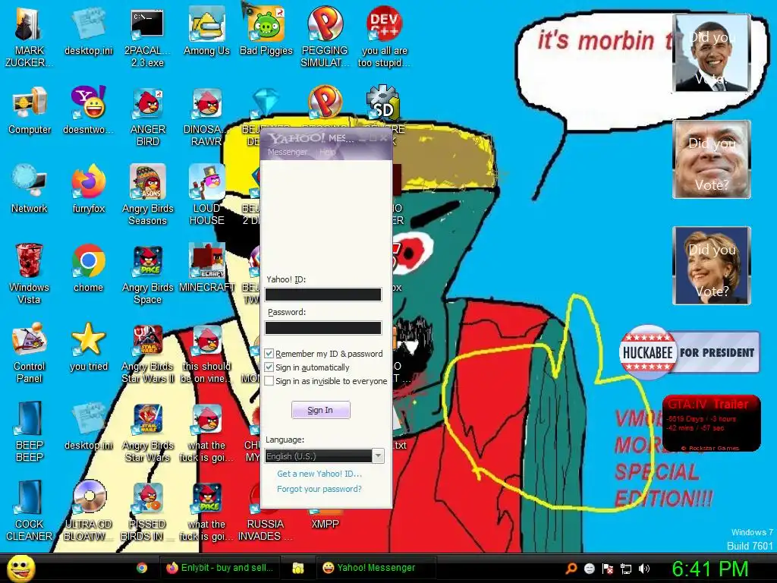Click Forgot your password link
This screenshot has height=583, width=777.
pyautogui.click(x=319, y=489)
